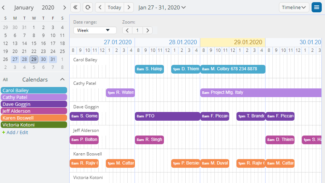This screenshot has width=325, height=183.
Task: Open 1pm R. Waters appointment
Action: 120,93
